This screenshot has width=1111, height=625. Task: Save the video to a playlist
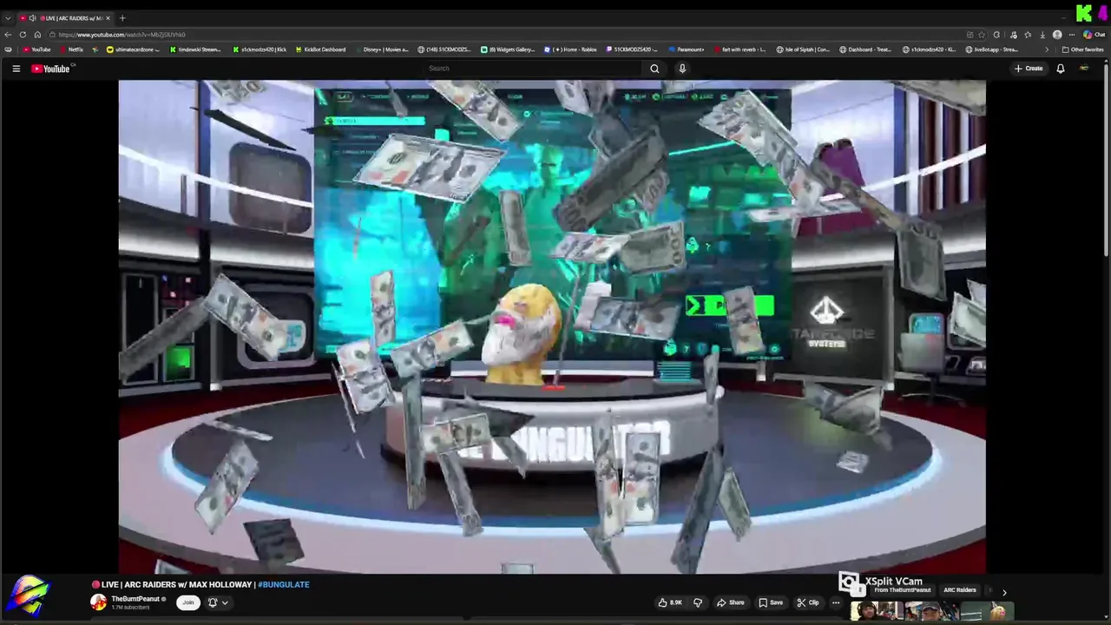[x=771, y=602]
